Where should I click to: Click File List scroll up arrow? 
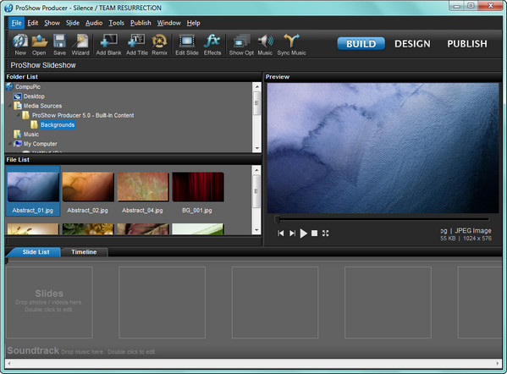[x=256, y=170]
